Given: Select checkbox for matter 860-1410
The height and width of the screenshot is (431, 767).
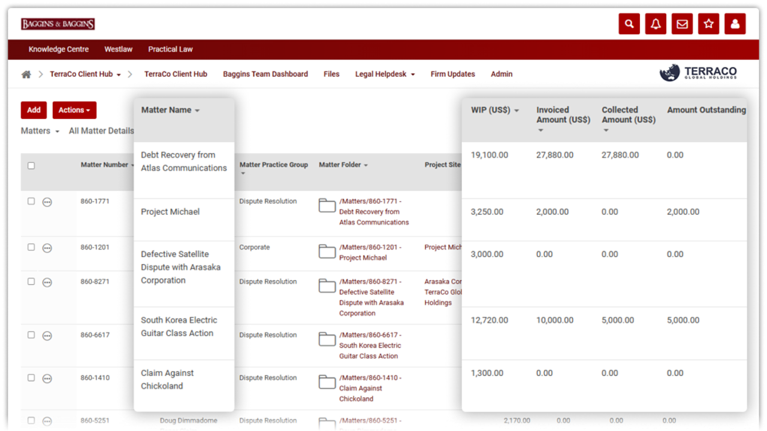Looking at the screenshot, I should pos(31,378).
